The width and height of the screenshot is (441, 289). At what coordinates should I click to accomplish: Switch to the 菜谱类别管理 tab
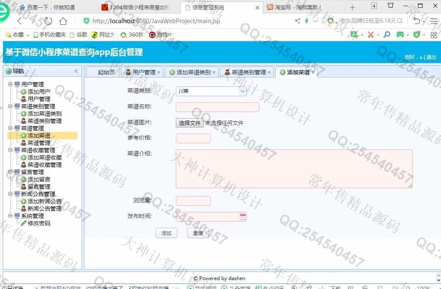(249, 72)
